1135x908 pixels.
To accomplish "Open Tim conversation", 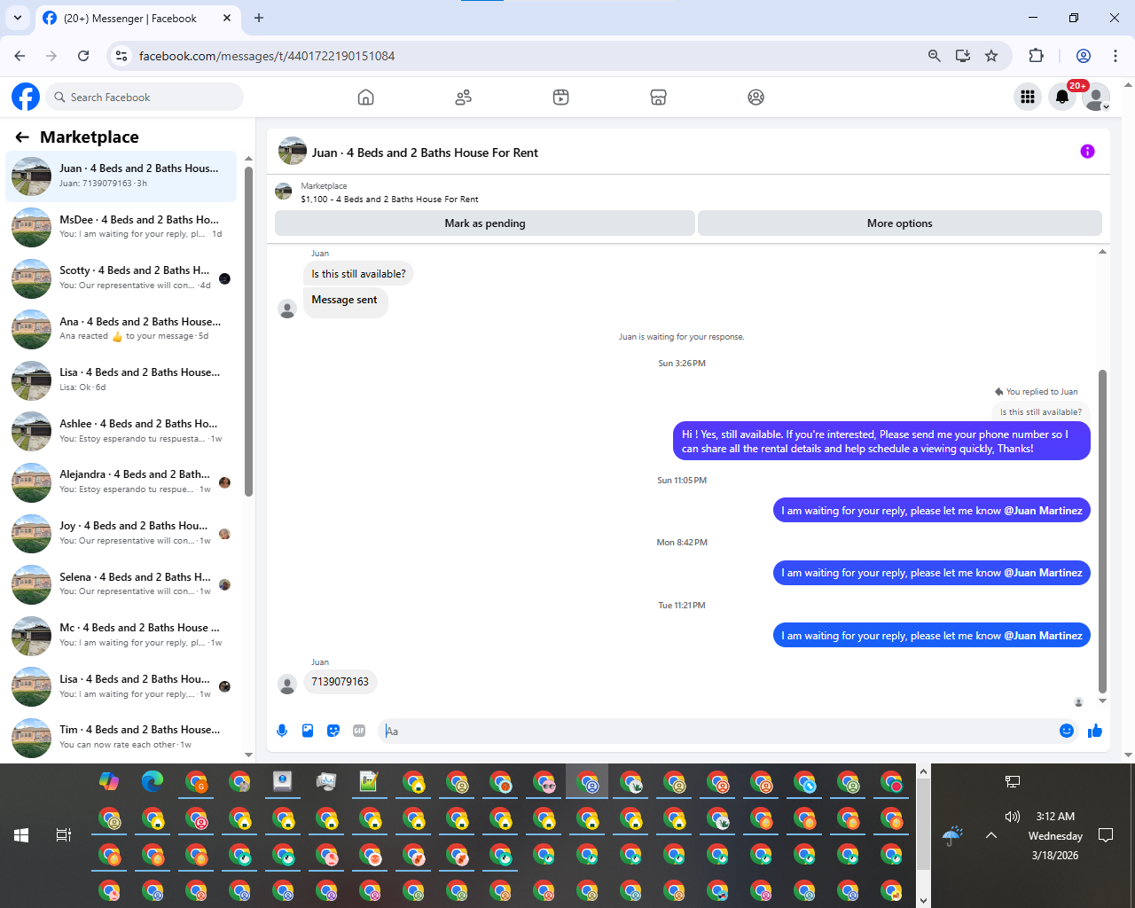I will 121,738.
